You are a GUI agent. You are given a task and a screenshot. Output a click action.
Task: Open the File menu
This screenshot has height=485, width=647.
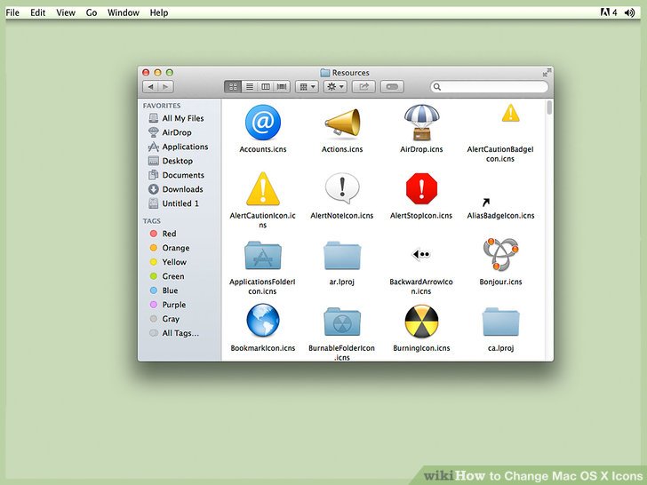tap(12, 12)
